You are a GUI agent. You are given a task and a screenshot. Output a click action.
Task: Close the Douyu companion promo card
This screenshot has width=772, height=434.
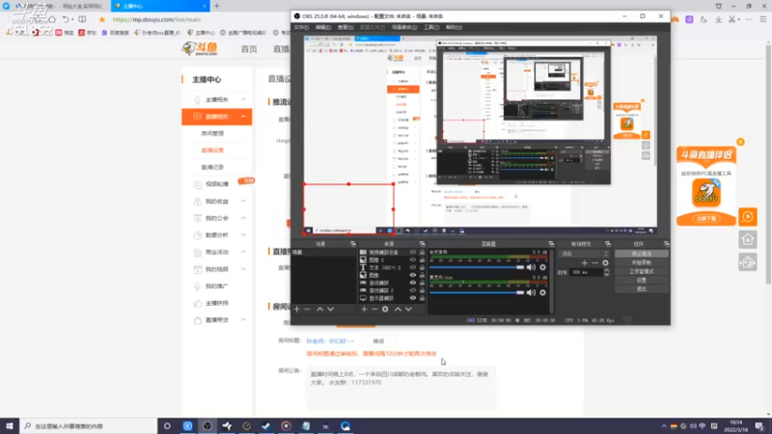[x=740, y=142]
